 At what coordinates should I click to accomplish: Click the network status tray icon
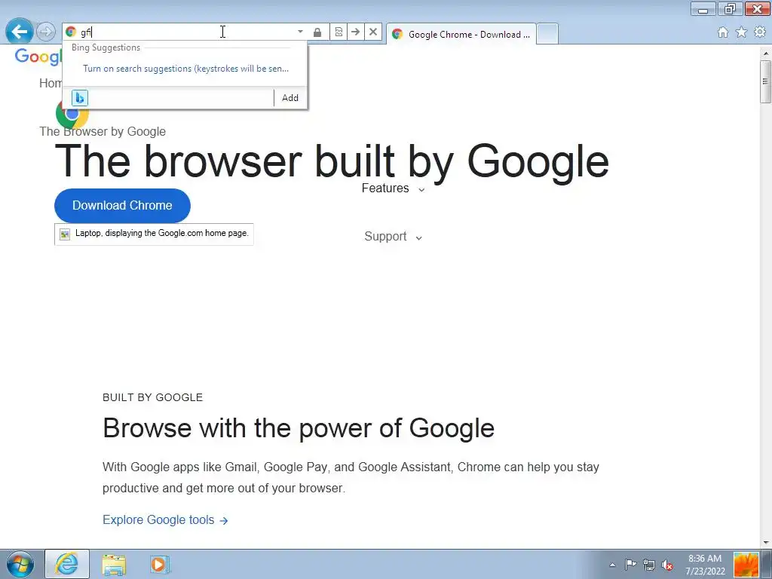649,565
